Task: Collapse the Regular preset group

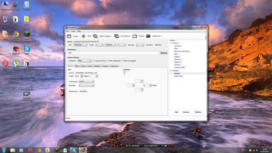Action: click(171, 71)
